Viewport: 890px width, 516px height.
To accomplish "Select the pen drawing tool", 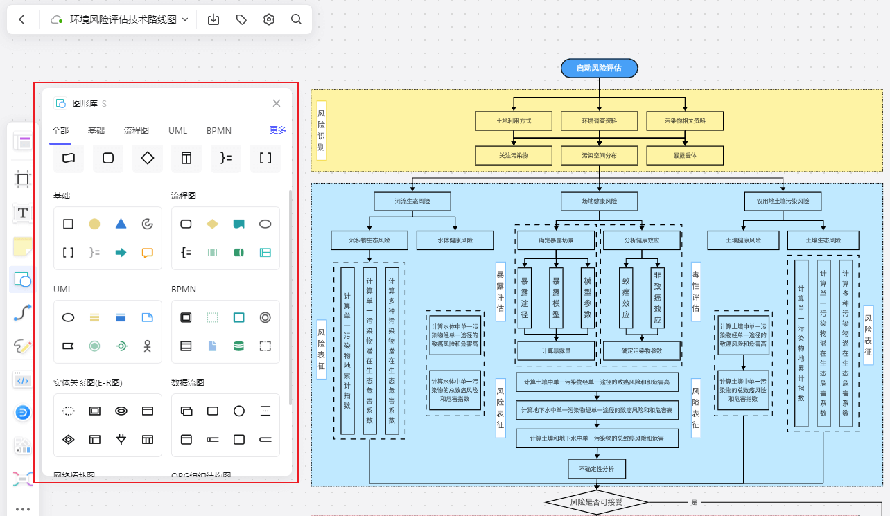I will [23, 346].
